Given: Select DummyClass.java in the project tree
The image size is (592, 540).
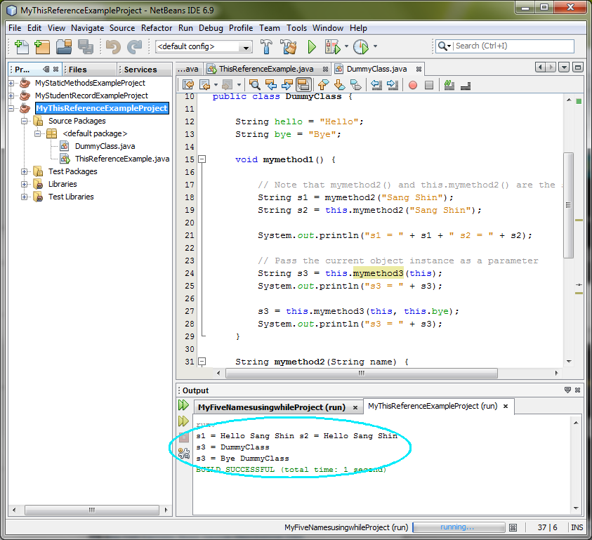Looking at the screenshot, I should (105, 146).
